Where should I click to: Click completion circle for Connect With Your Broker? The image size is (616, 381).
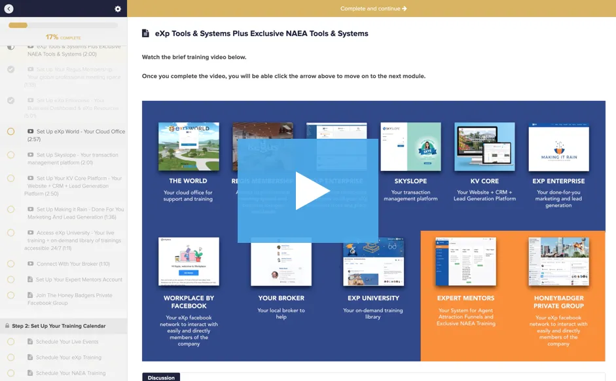tap(11, 264)
